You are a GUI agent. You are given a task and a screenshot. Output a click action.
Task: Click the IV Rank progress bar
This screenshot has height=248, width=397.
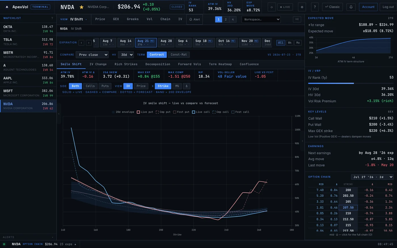point(351,83)
